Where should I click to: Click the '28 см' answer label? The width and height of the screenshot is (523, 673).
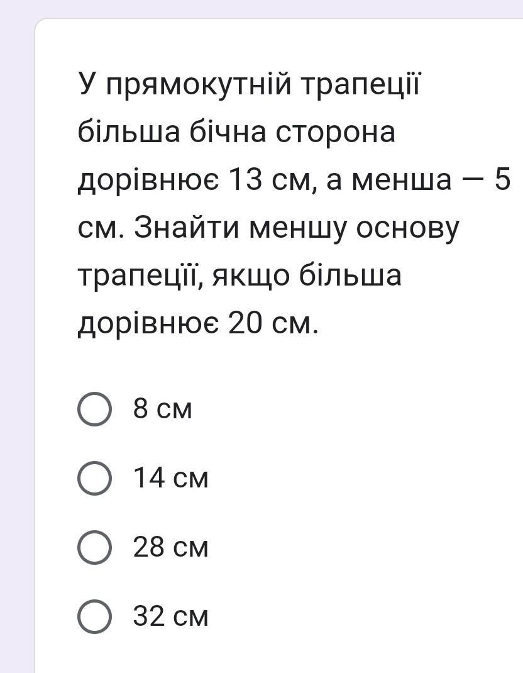[170, 547]
